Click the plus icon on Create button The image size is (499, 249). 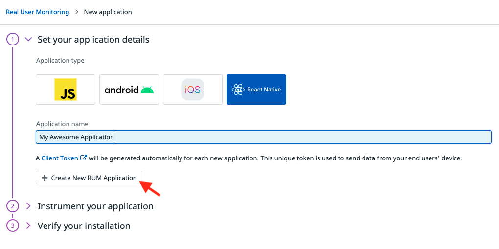[x=45, y=178]
